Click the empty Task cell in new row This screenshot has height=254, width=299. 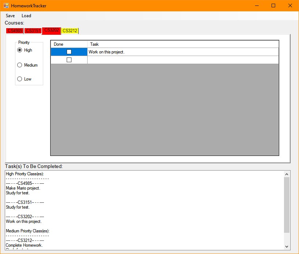pos(183,60)
